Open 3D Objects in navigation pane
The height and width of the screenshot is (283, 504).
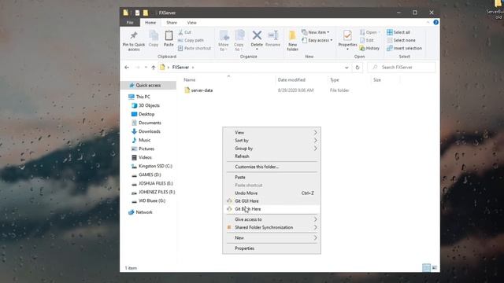tap(149, 105)
